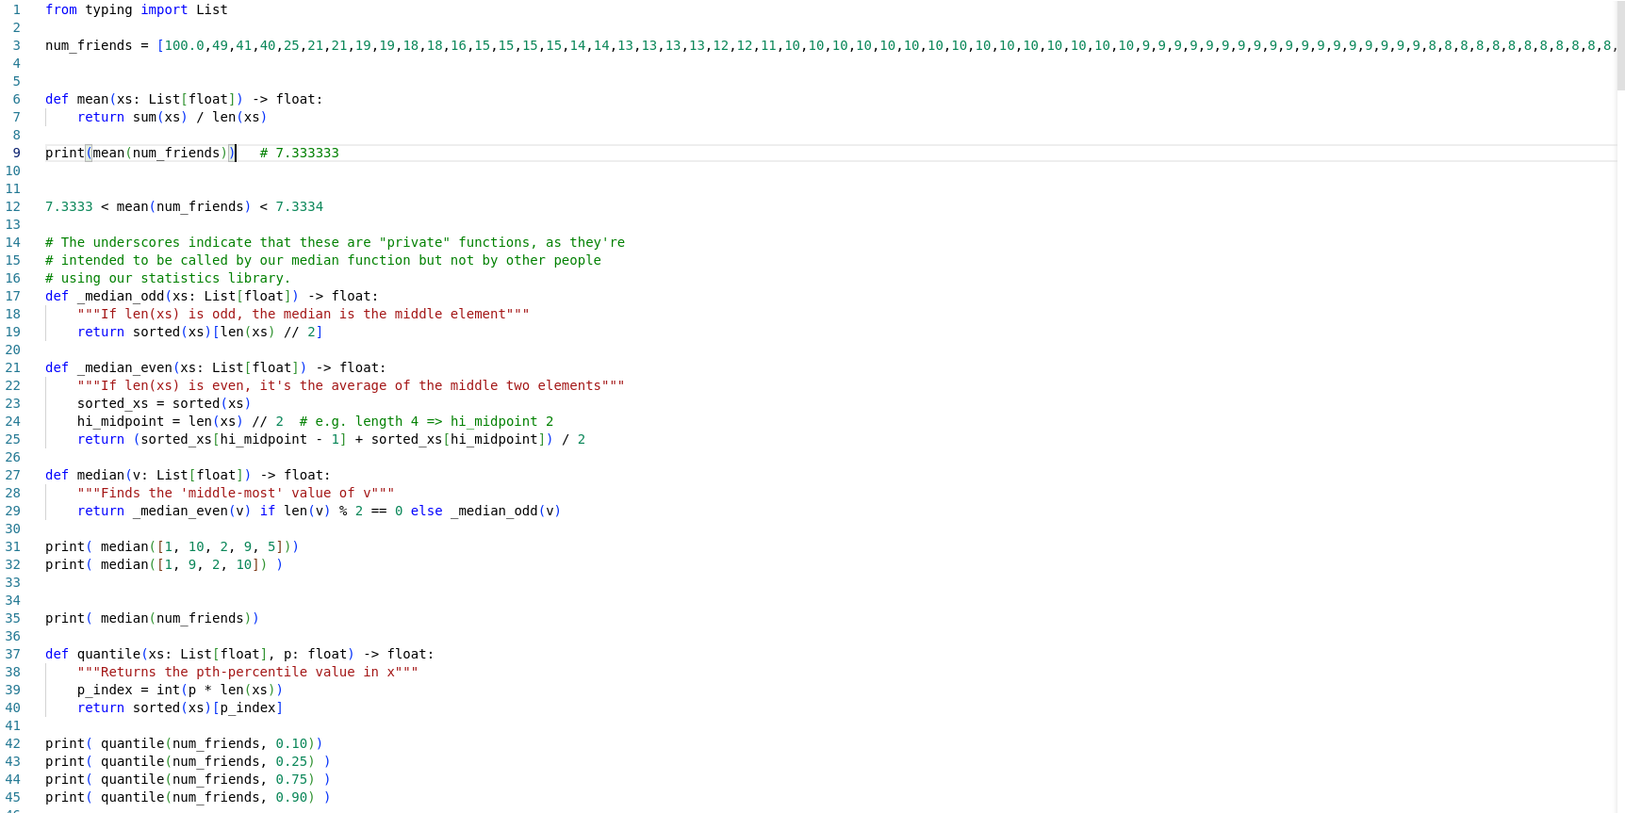Click line number 27 in the gutter
This screenshot has width=1625, height=813.
(13, 475)
